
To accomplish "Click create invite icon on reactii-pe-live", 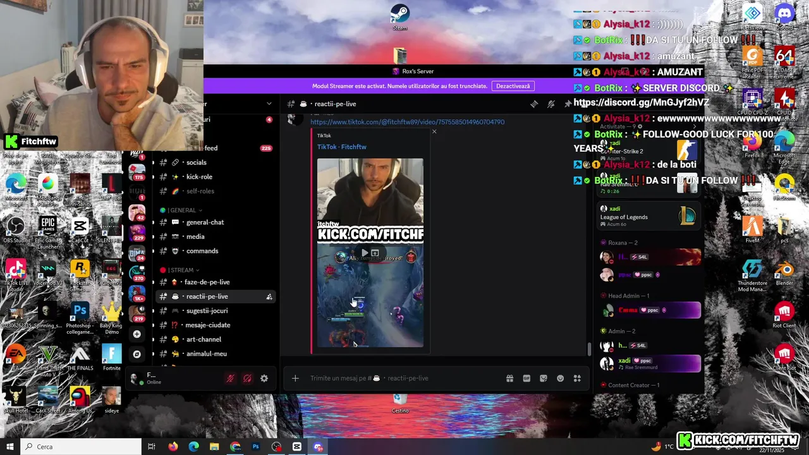I will pyautogui.click(x=269, y=296).
